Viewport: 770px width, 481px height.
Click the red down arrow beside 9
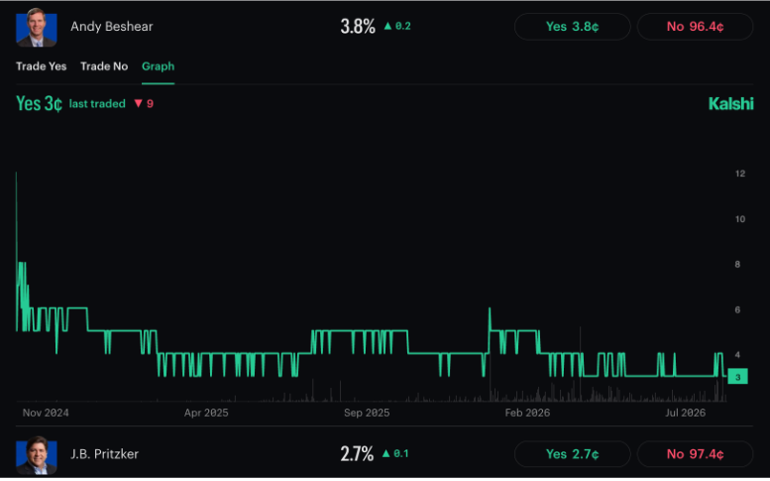[x=139, y=103]
